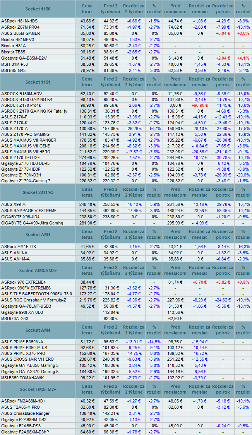Select GIGABYTE GA-X99-Ultra Gaming name
This screenshot has height=435, width=252.
click(32, 223)
